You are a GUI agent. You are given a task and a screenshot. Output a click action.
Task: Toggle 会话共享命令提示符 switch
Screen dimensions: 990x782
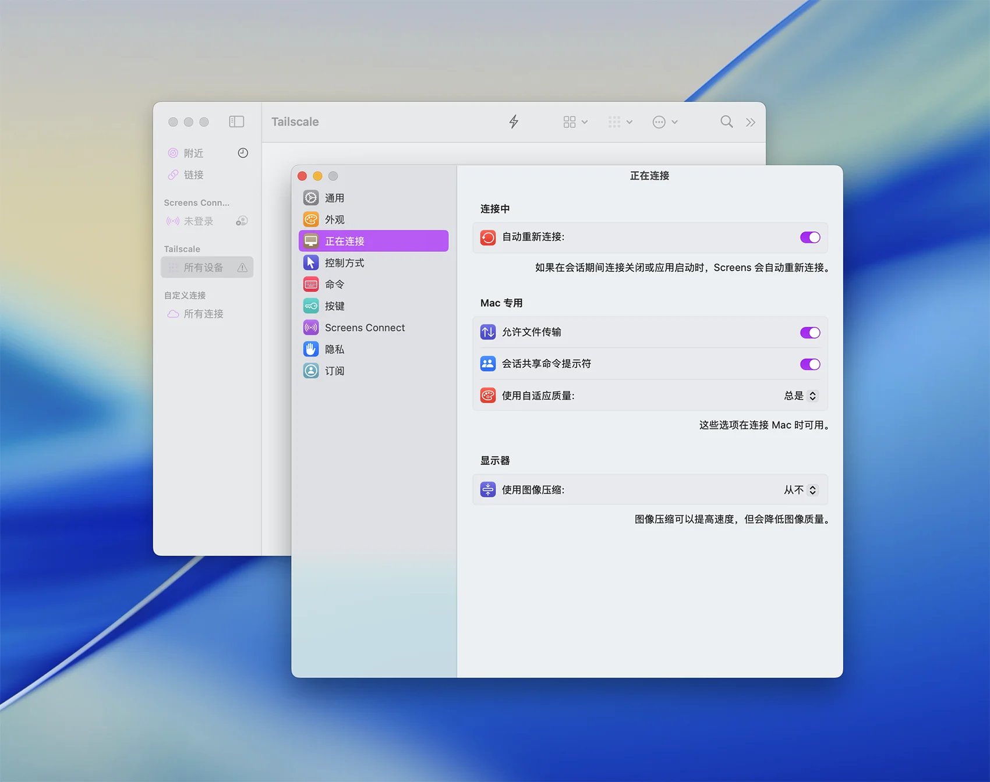coord(809,364)
